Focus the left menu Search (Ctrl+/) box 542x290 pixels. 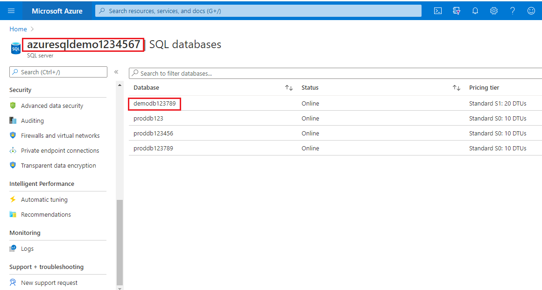click(58, 72)
